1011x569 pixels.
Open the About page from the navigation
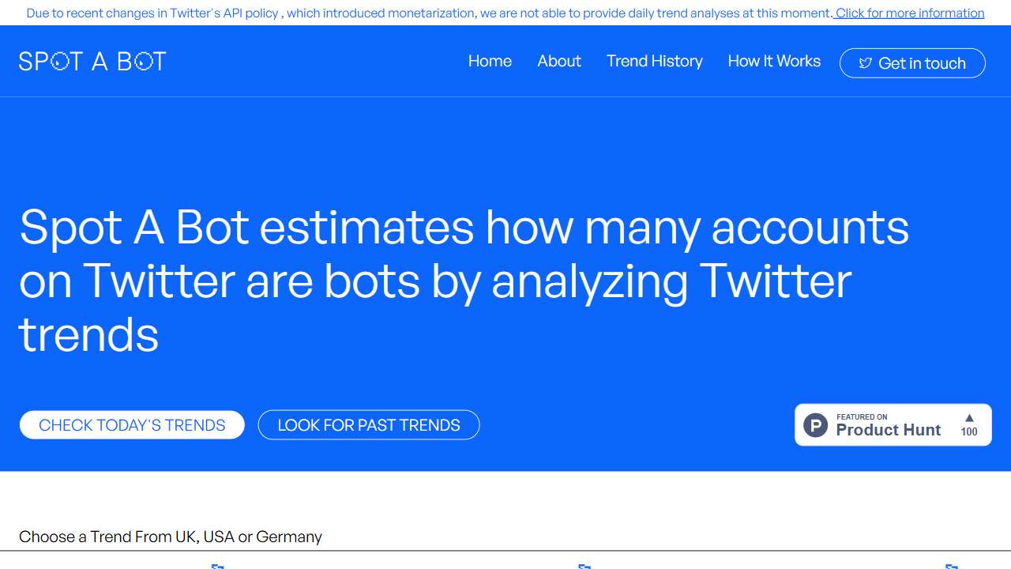[x=558, y=61]
